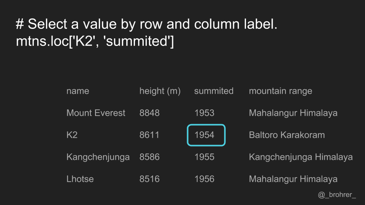Screen dimensions: 365x205
Task: Select the 8516 height cell
Action: 149,179
